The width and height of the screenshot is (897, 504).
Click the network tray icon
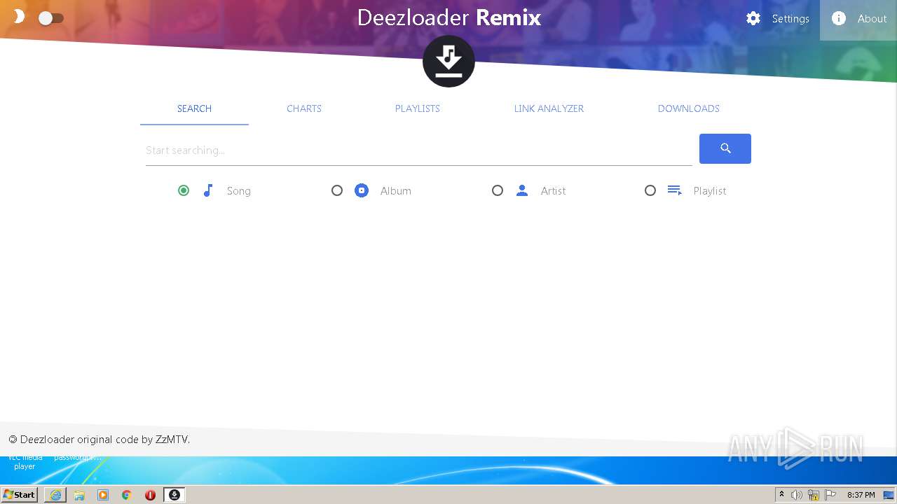[x=814, y=495]
